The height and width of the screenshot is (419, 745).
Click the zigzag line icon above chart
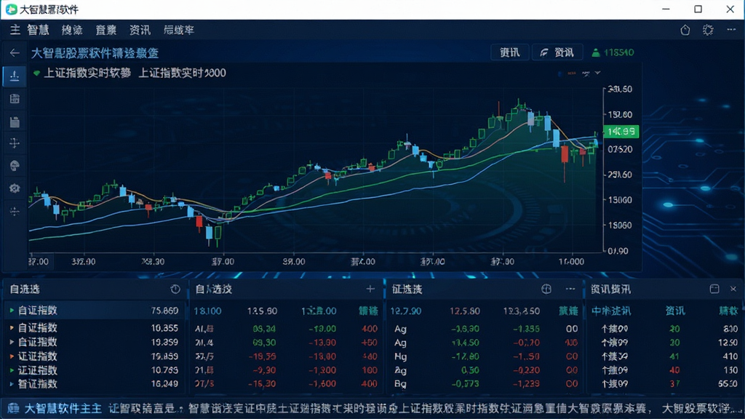(586, 73)
